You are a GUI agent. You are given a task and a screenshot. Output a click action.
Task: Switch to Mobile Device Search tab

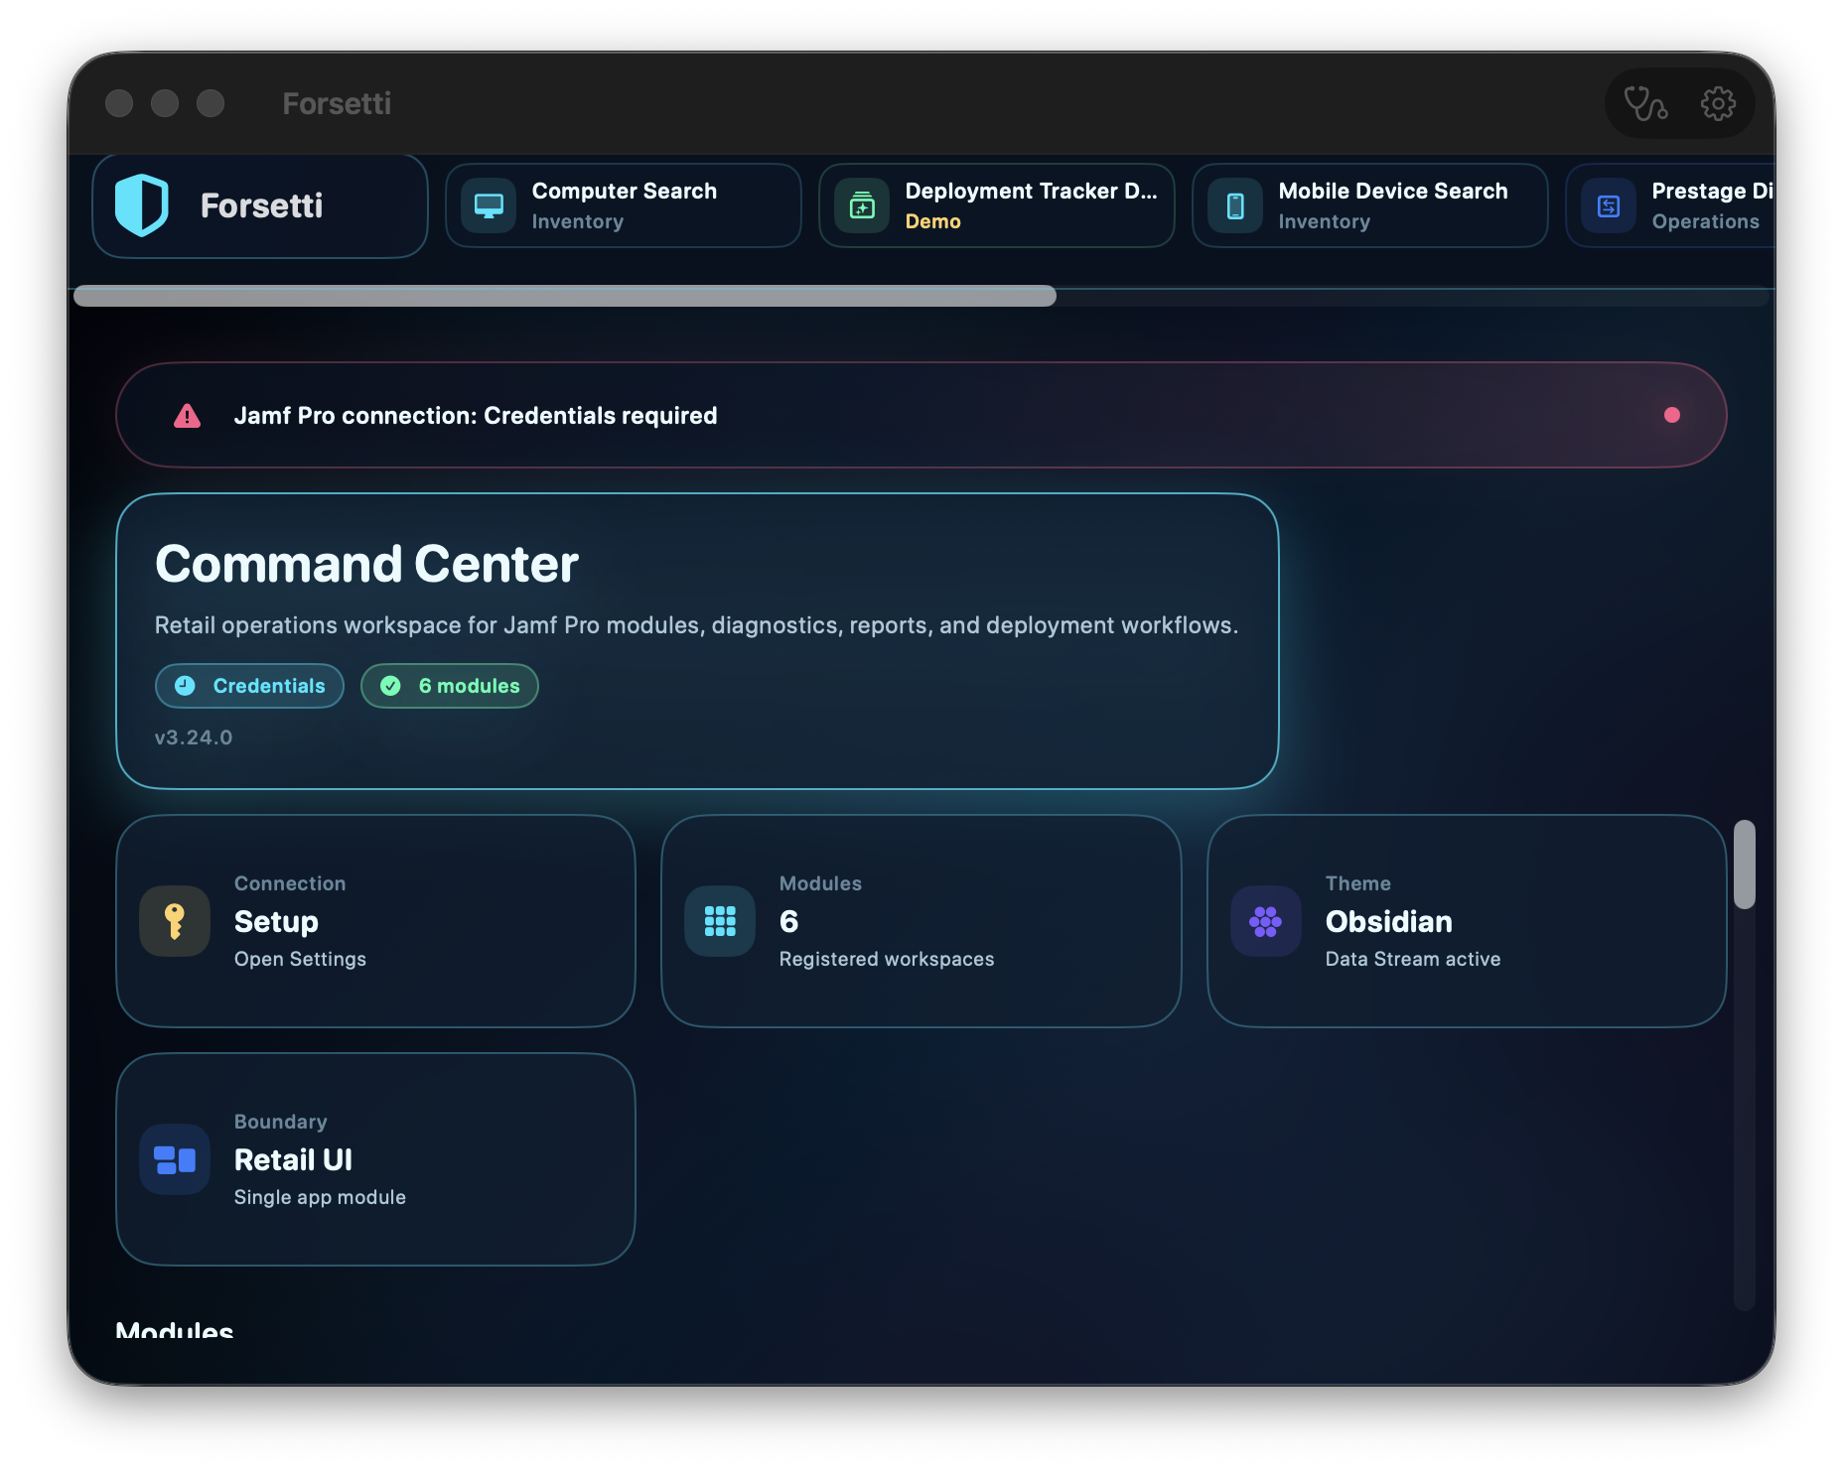[1370, 205]
